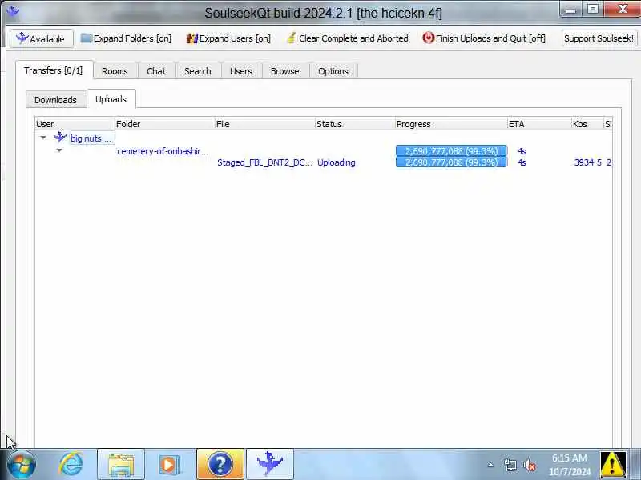Open the Options tab
Image resolution: width=641 pixels, height=480 pixels.
tap(333, 71)
